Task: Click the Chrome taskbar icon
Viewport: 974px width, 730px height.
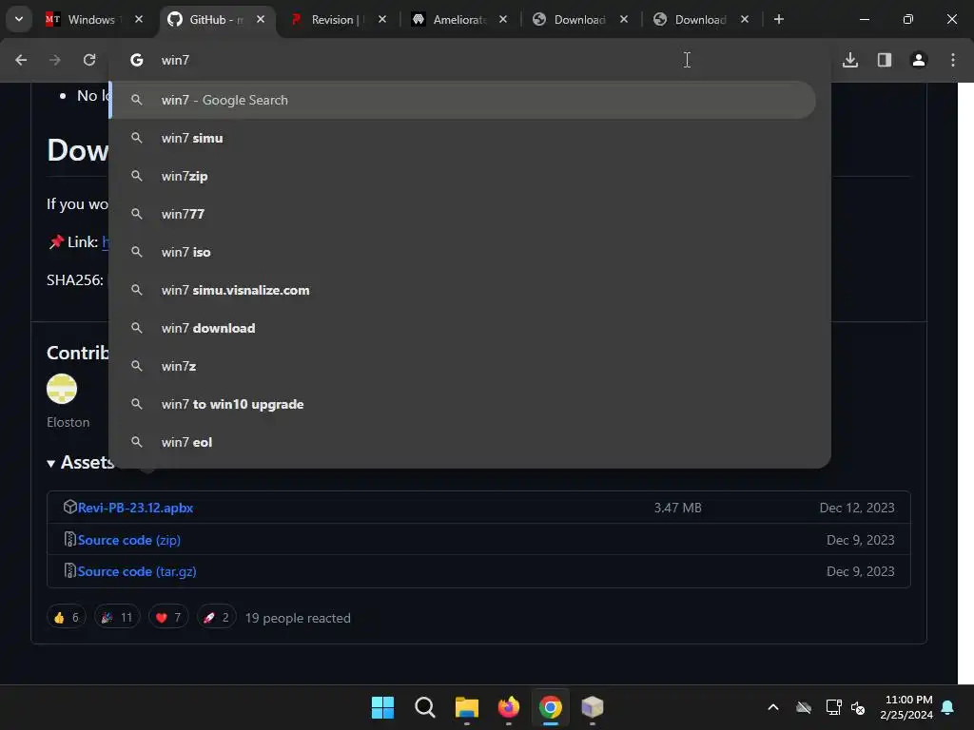Action: 551,707
